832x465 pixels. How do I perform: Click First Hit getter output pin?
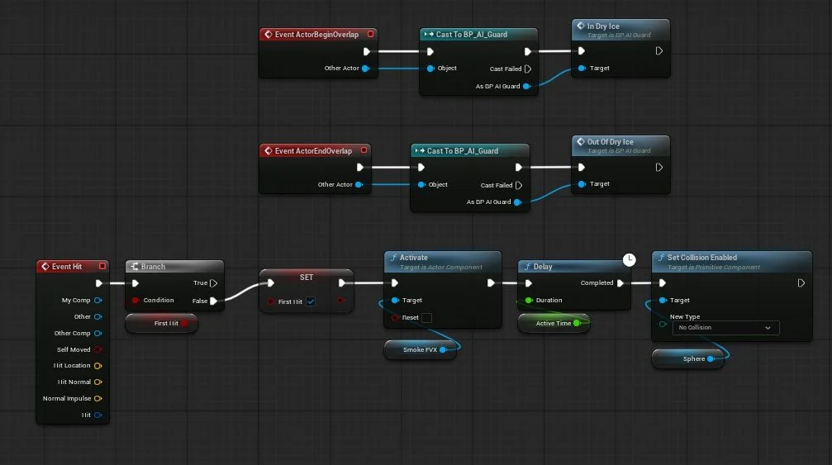(x=183, y=323)
